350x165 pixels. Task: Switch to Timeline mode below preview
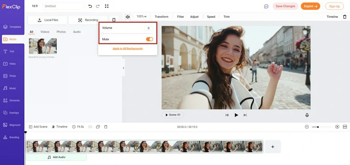point(59,127)
